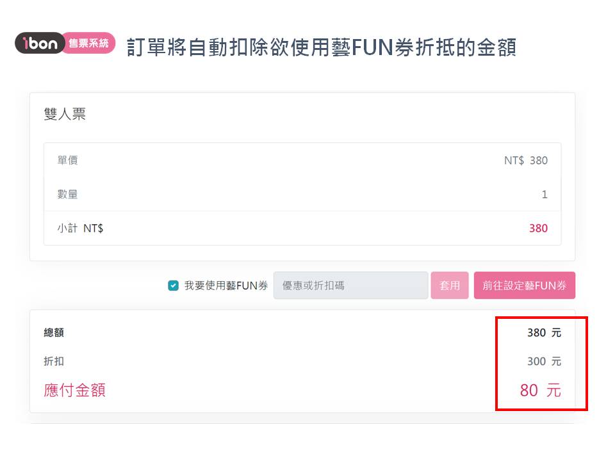Click the 應付金額 label
The width and height of the screenshot is (615, 461).
74,390
